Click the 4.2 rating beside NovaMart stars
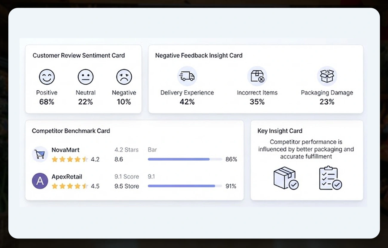The image size is (388, 248). click(95, 159)
